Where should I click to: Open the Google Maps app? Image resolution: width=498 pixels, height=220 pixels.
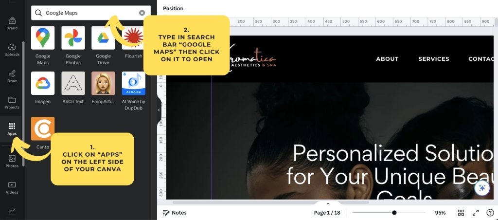[43, 38]
